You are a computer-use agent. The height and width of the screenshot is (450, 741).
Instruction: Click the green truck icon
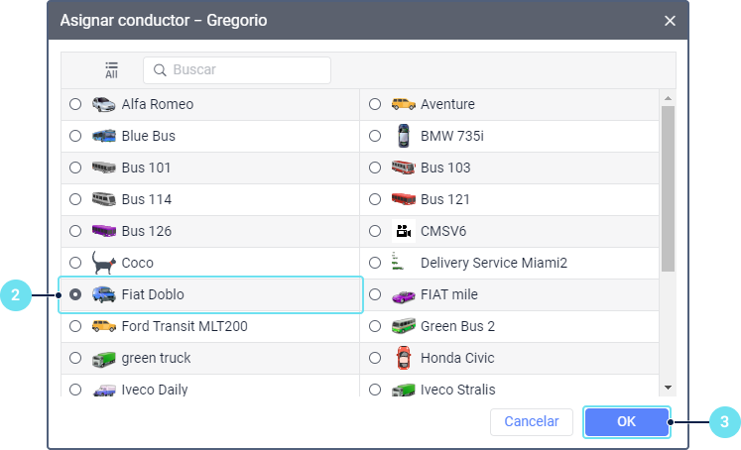pos(103,358)
